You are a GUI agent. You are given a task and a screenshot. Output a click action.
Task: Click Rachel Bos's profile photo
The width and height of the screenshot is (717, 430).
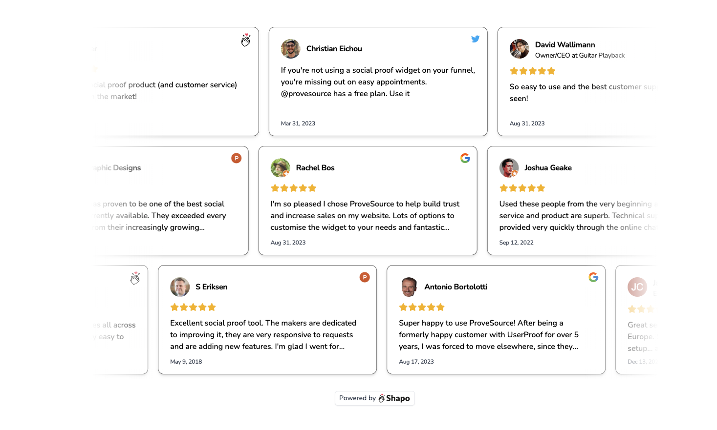tap(280, 167)
